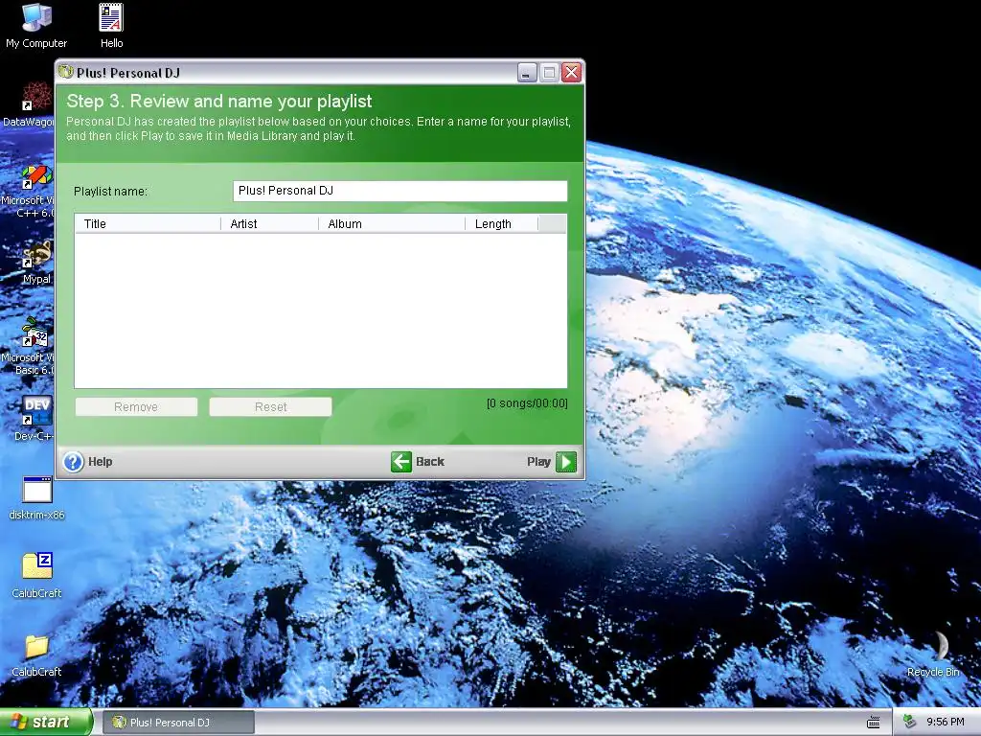Sort playlist by Length column
The width and height of the screenshot is (981, 736).
click(x=502, y=224)
